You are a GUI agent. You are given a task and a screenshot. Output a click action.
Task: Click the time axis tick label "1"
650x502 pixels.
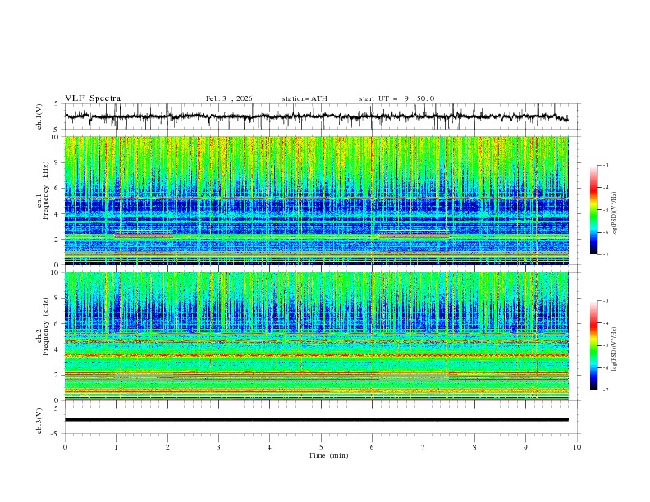pos(116,447)
